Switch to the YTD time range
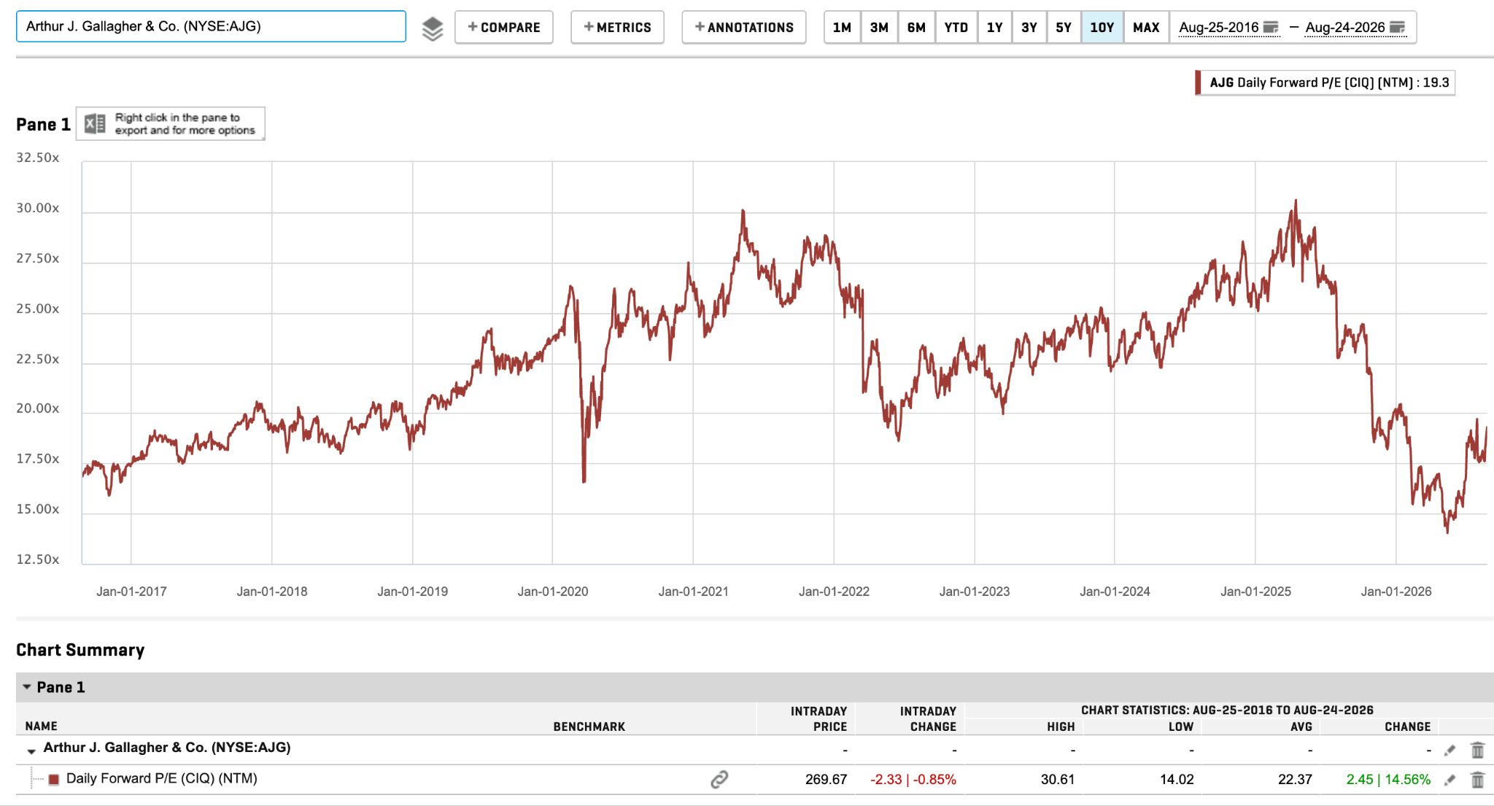Viewport: 1494px width, 806px height. pos(956,28)
